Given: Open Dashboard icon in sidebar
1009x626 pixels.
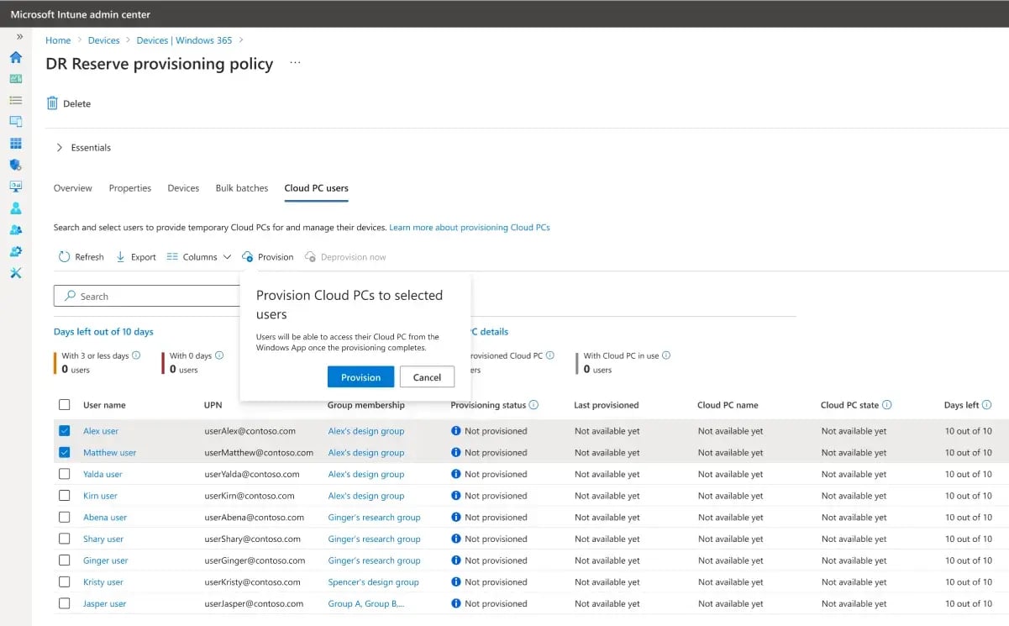Looking at the screenshot, I should tap(15, 79).
